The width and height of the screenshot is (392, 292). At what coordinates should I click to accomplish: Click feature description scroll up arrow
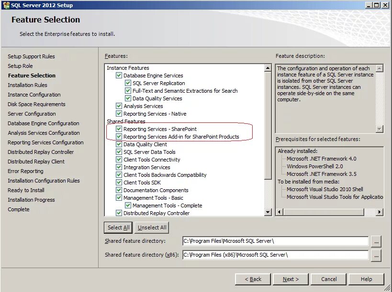point(380,68)
